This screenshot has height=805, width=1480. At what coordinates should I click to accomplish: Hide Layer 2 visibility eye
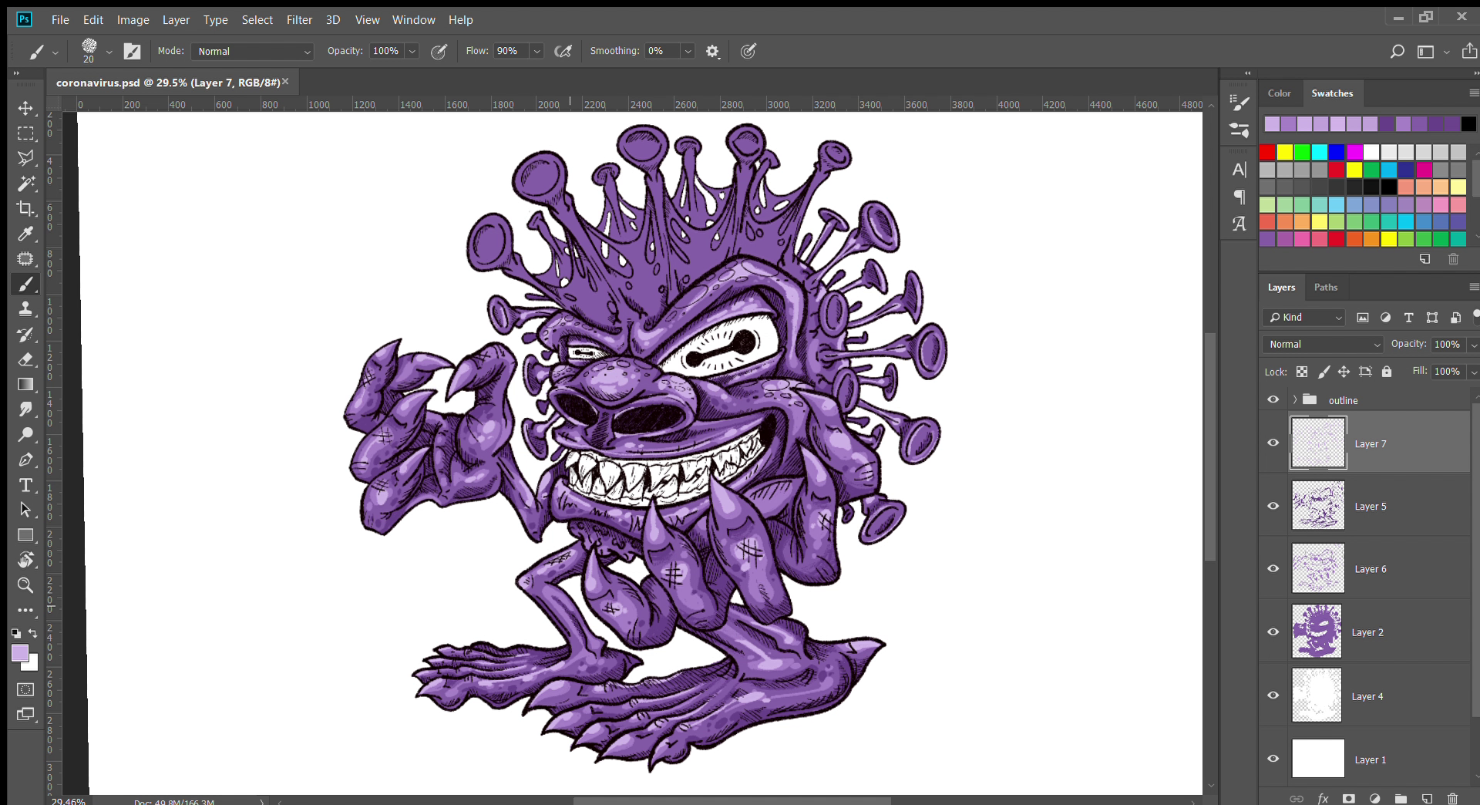(x=1273, y=632)
